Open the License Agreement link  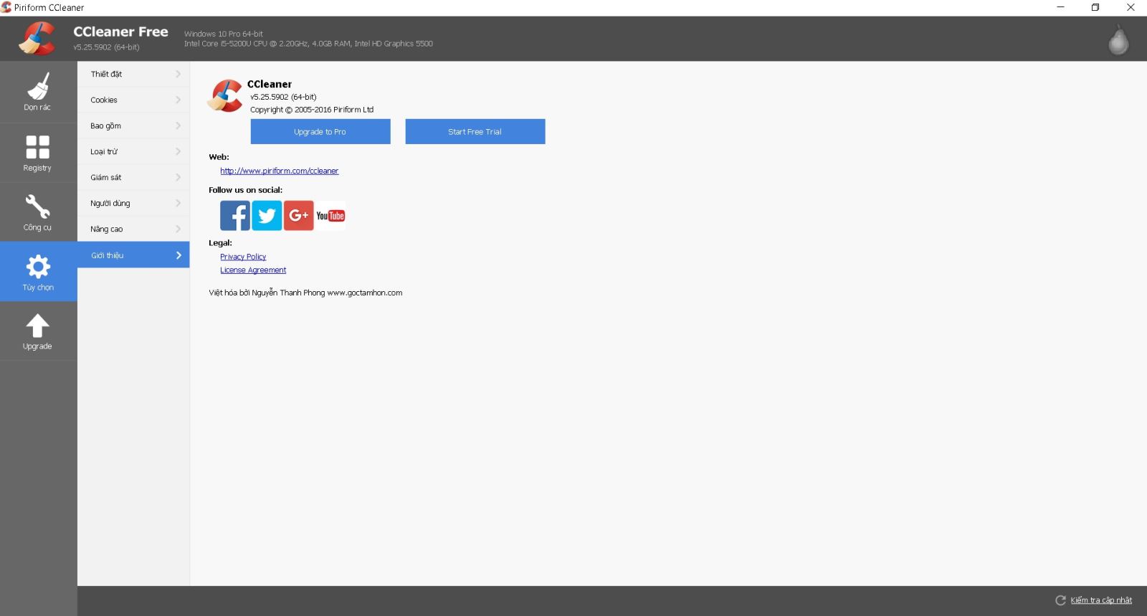253,270
